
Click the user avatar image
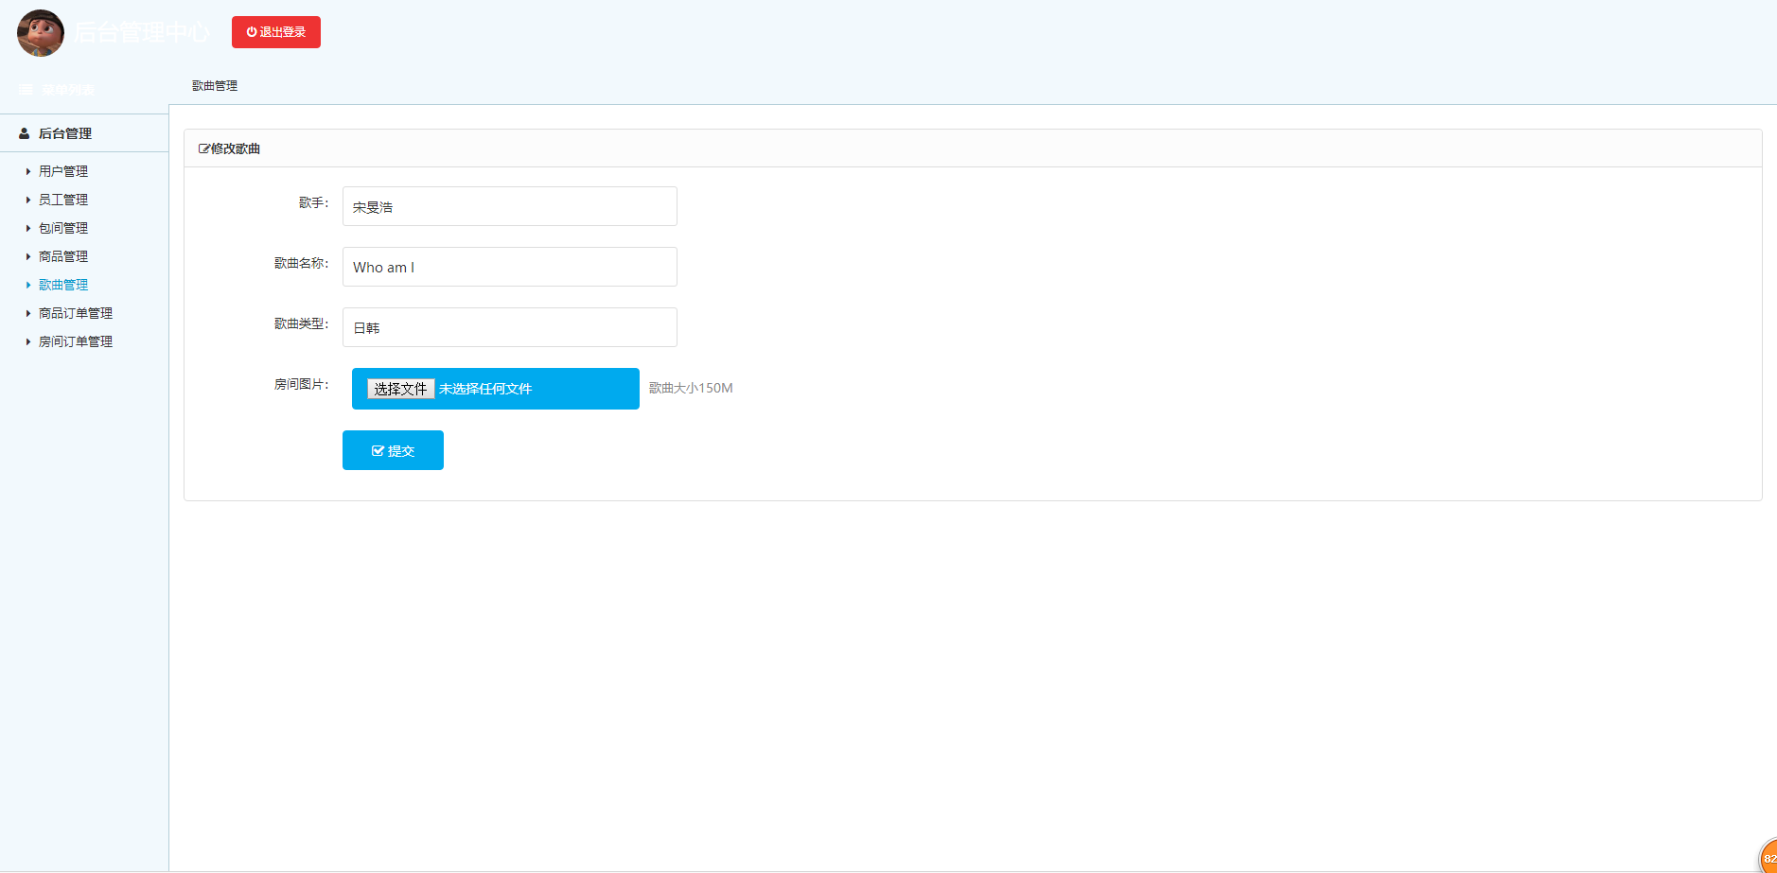click(41, 33)
